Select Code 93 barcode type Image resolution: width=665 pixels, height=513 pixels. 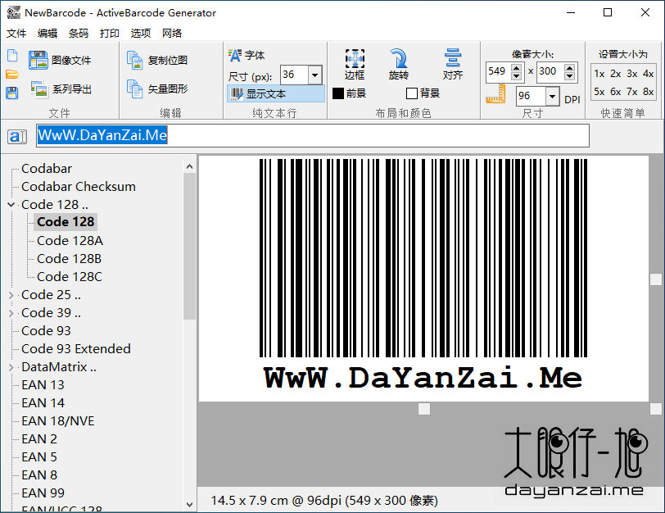point(46,331)
